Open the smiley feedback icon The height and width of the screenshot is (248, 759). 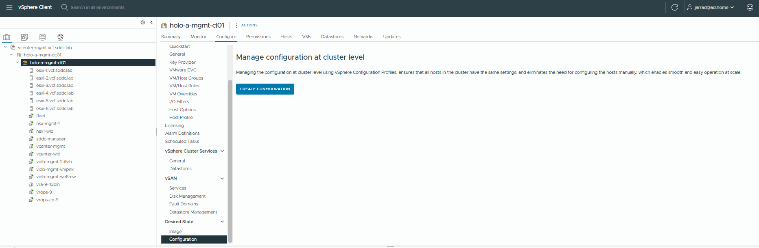(750, 7)
